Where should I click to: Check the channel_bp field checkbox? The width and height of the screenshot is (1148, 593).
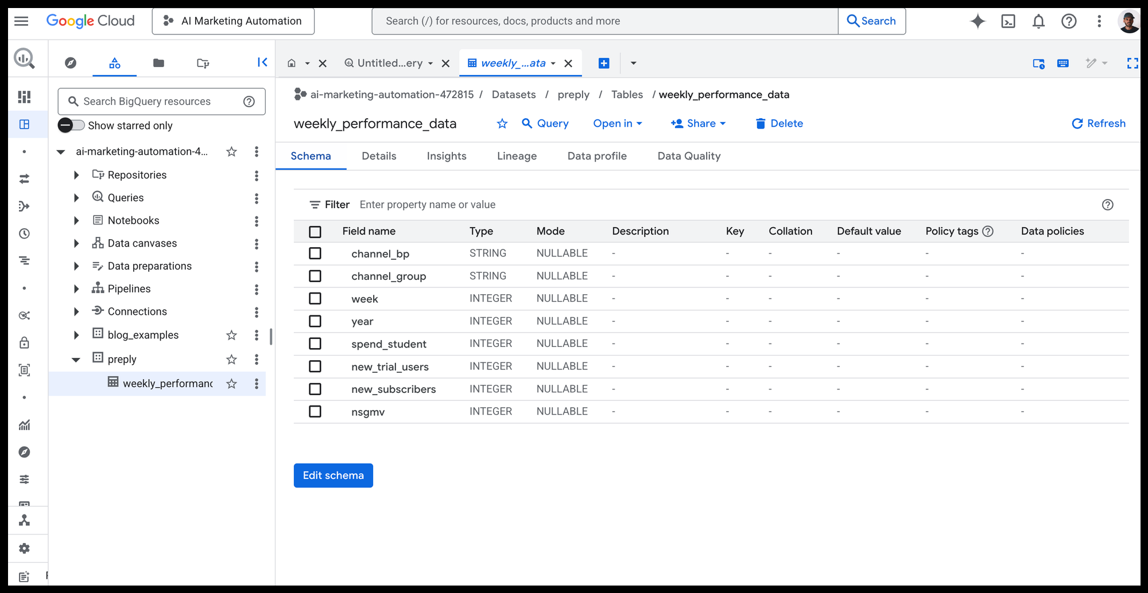315,253
